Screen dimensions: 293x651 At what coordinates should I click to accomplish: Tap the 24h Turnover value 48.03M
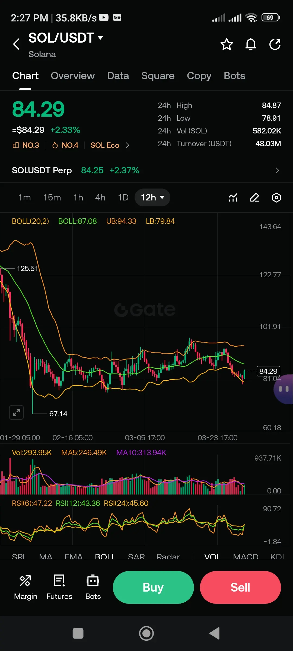click(268, 143)
